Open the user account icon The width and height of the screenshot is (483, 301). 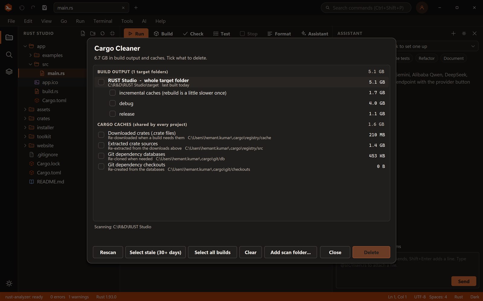pyautogui.click(x=422, y=8)
